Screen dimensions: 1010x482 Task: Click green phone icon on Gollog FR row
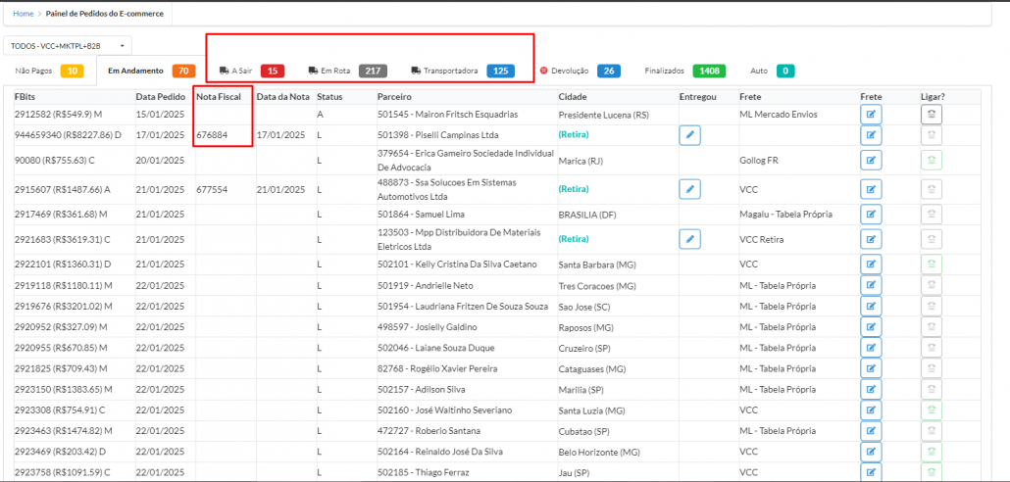931,161
